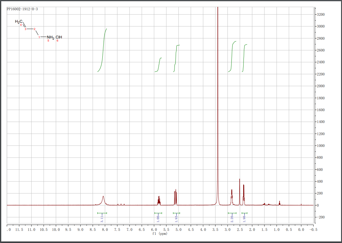The height and width of the screenshot is (243, 342).
Task: Click the small peak near 0.9 ppm
Action: 279,202
